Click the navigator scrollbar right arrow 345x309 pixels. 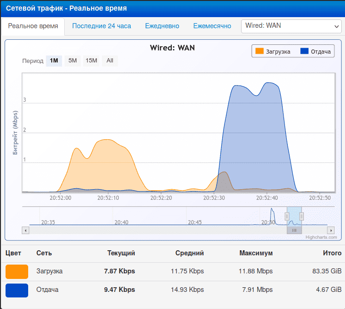(x=331, y=230)
